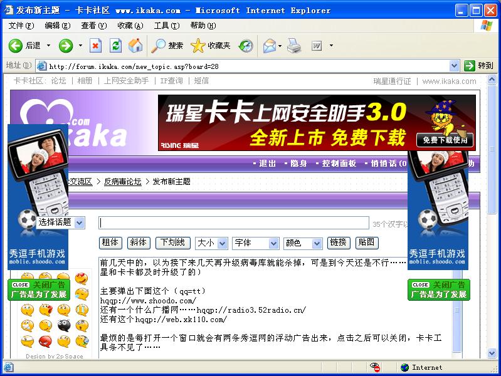This screenshot has width=501, height=376.
Task: Open the 收藏(A) menu
Action: coord(130,26)
